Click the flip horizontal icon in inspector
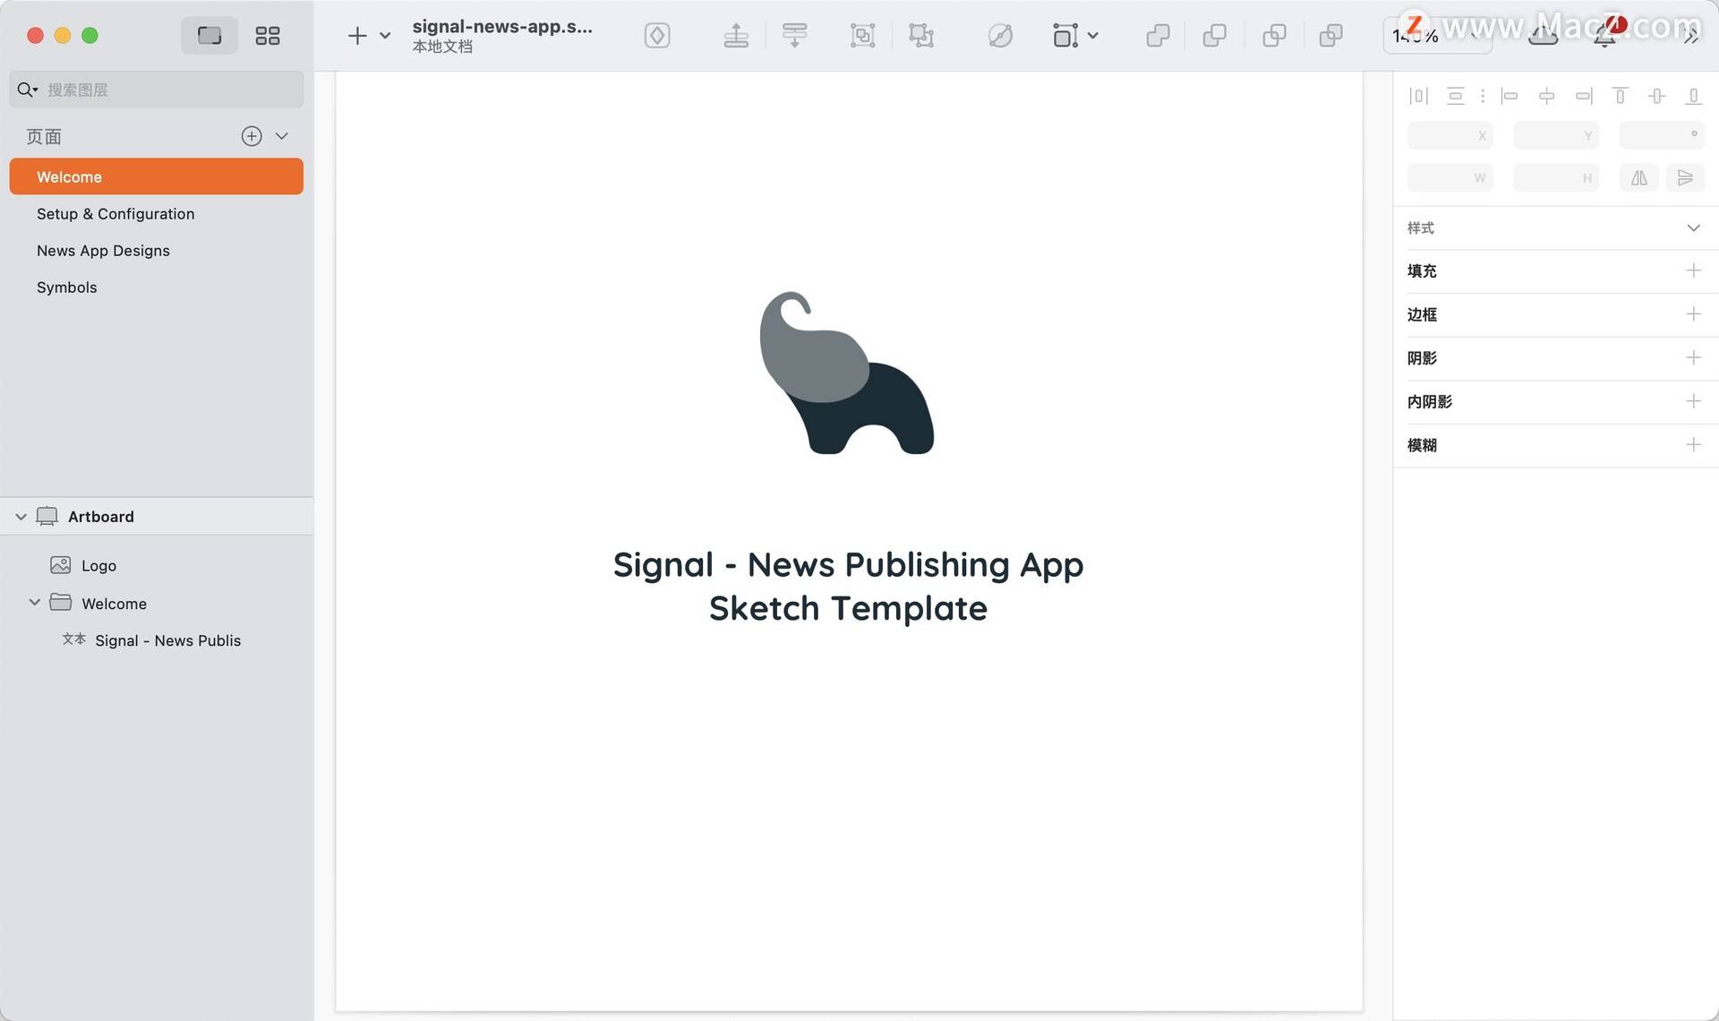 1638,177
